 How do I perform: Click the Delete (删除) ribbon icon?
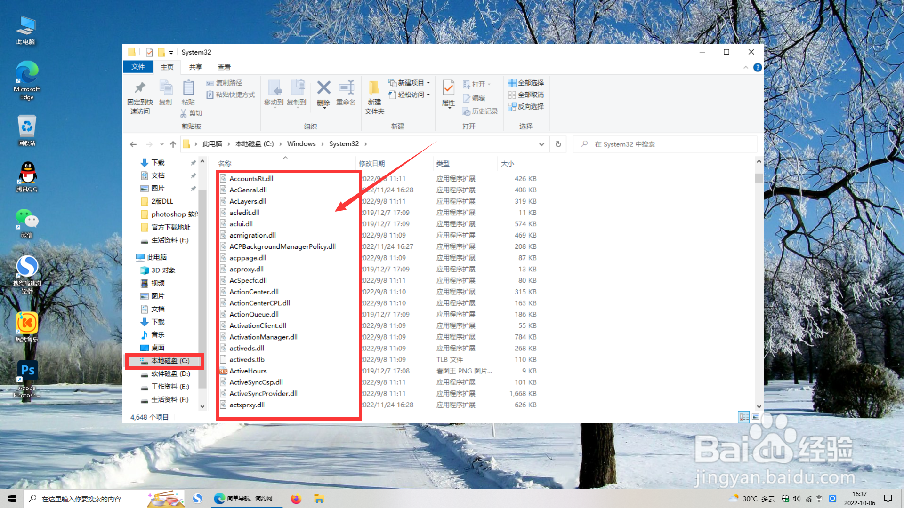(323, 88)
